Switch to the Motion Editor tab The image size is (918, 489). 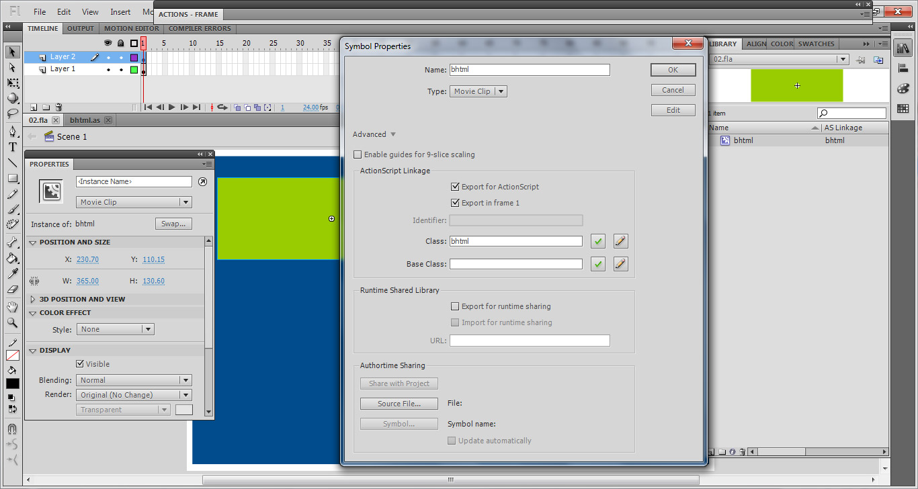click(x=132, y=28)
